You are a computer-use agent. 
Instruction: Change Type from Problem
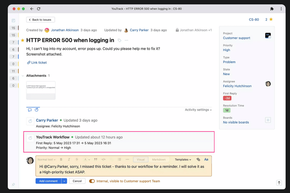pyautogui.click(x=229, y=62)
